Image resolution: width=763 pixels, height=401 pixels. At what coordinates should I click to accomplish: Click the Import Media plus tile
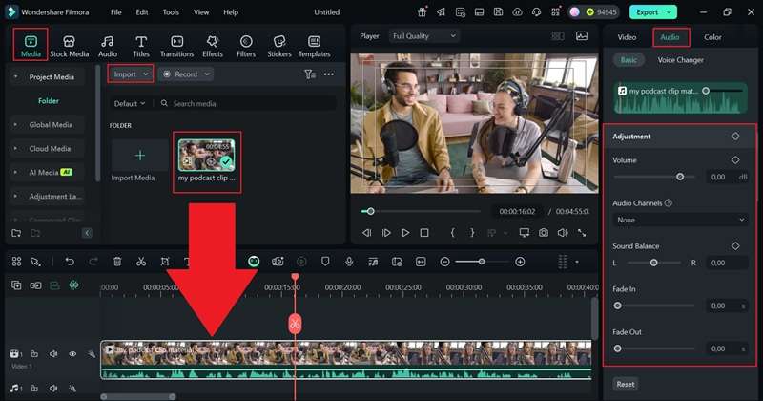click(139, 156)
